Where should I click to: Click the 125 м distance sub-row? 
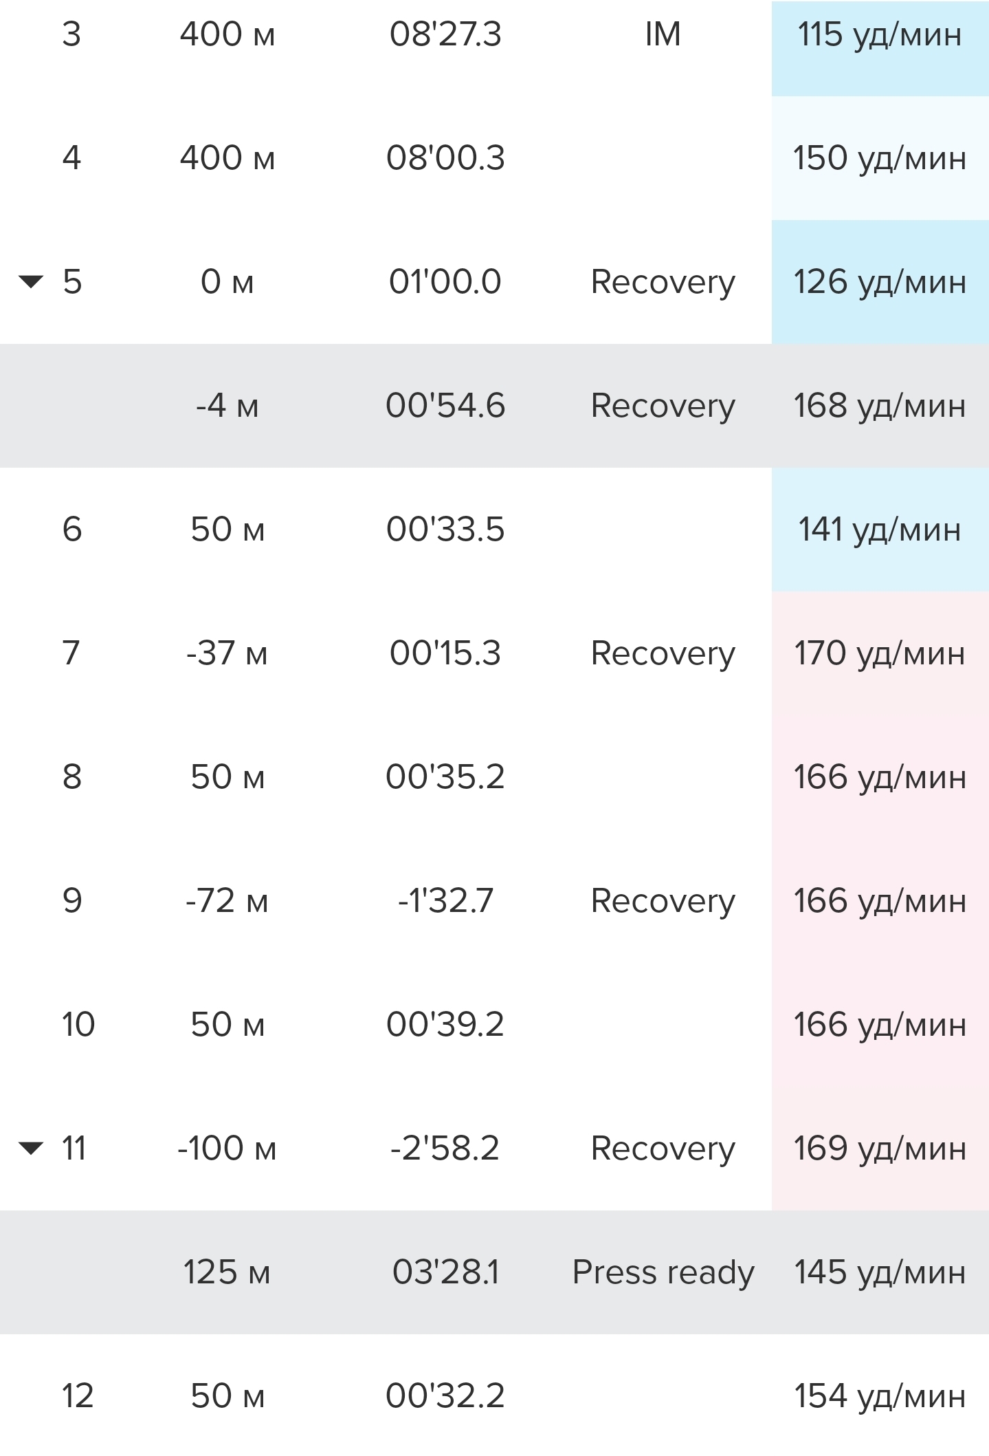227,1272
